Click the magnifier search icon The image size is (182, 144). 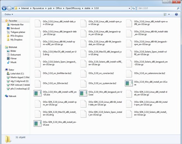pyautogui.click(x=178, y=8)
